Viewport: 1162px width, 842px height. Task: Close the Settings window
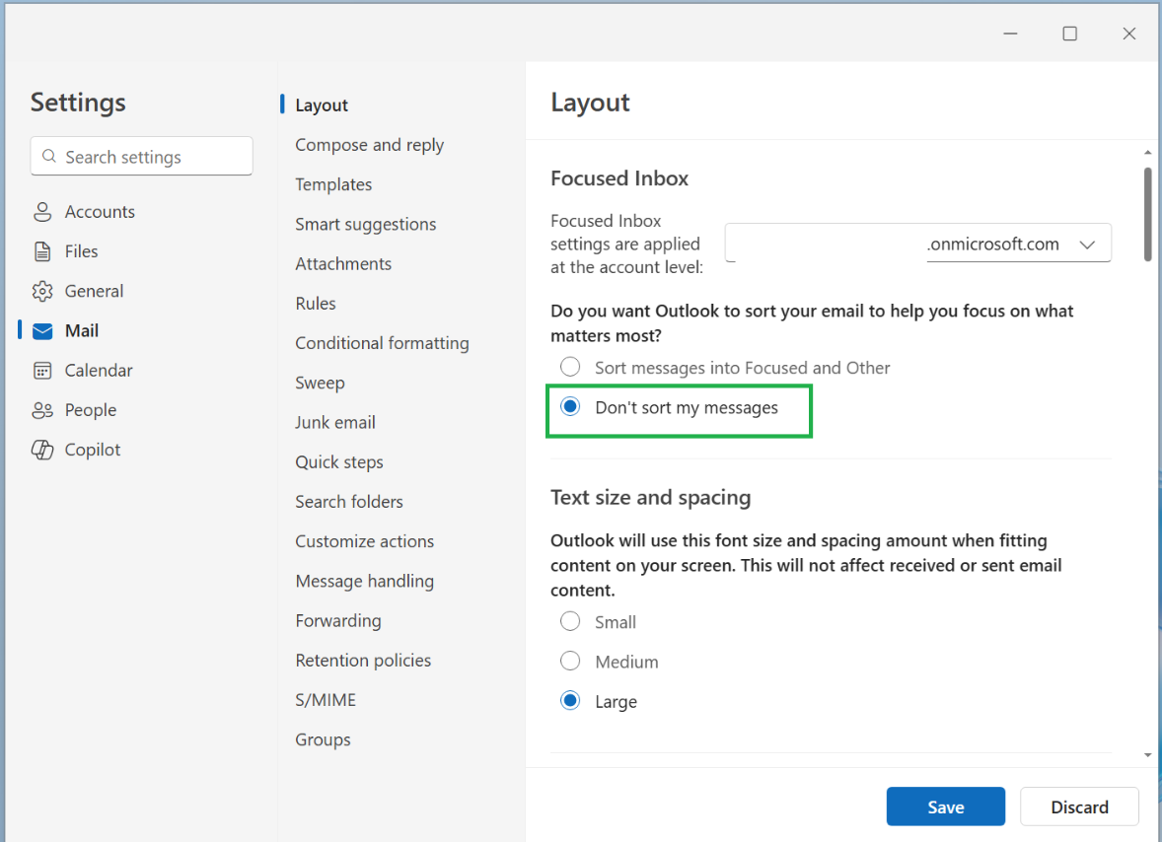tap(1128, 34)
